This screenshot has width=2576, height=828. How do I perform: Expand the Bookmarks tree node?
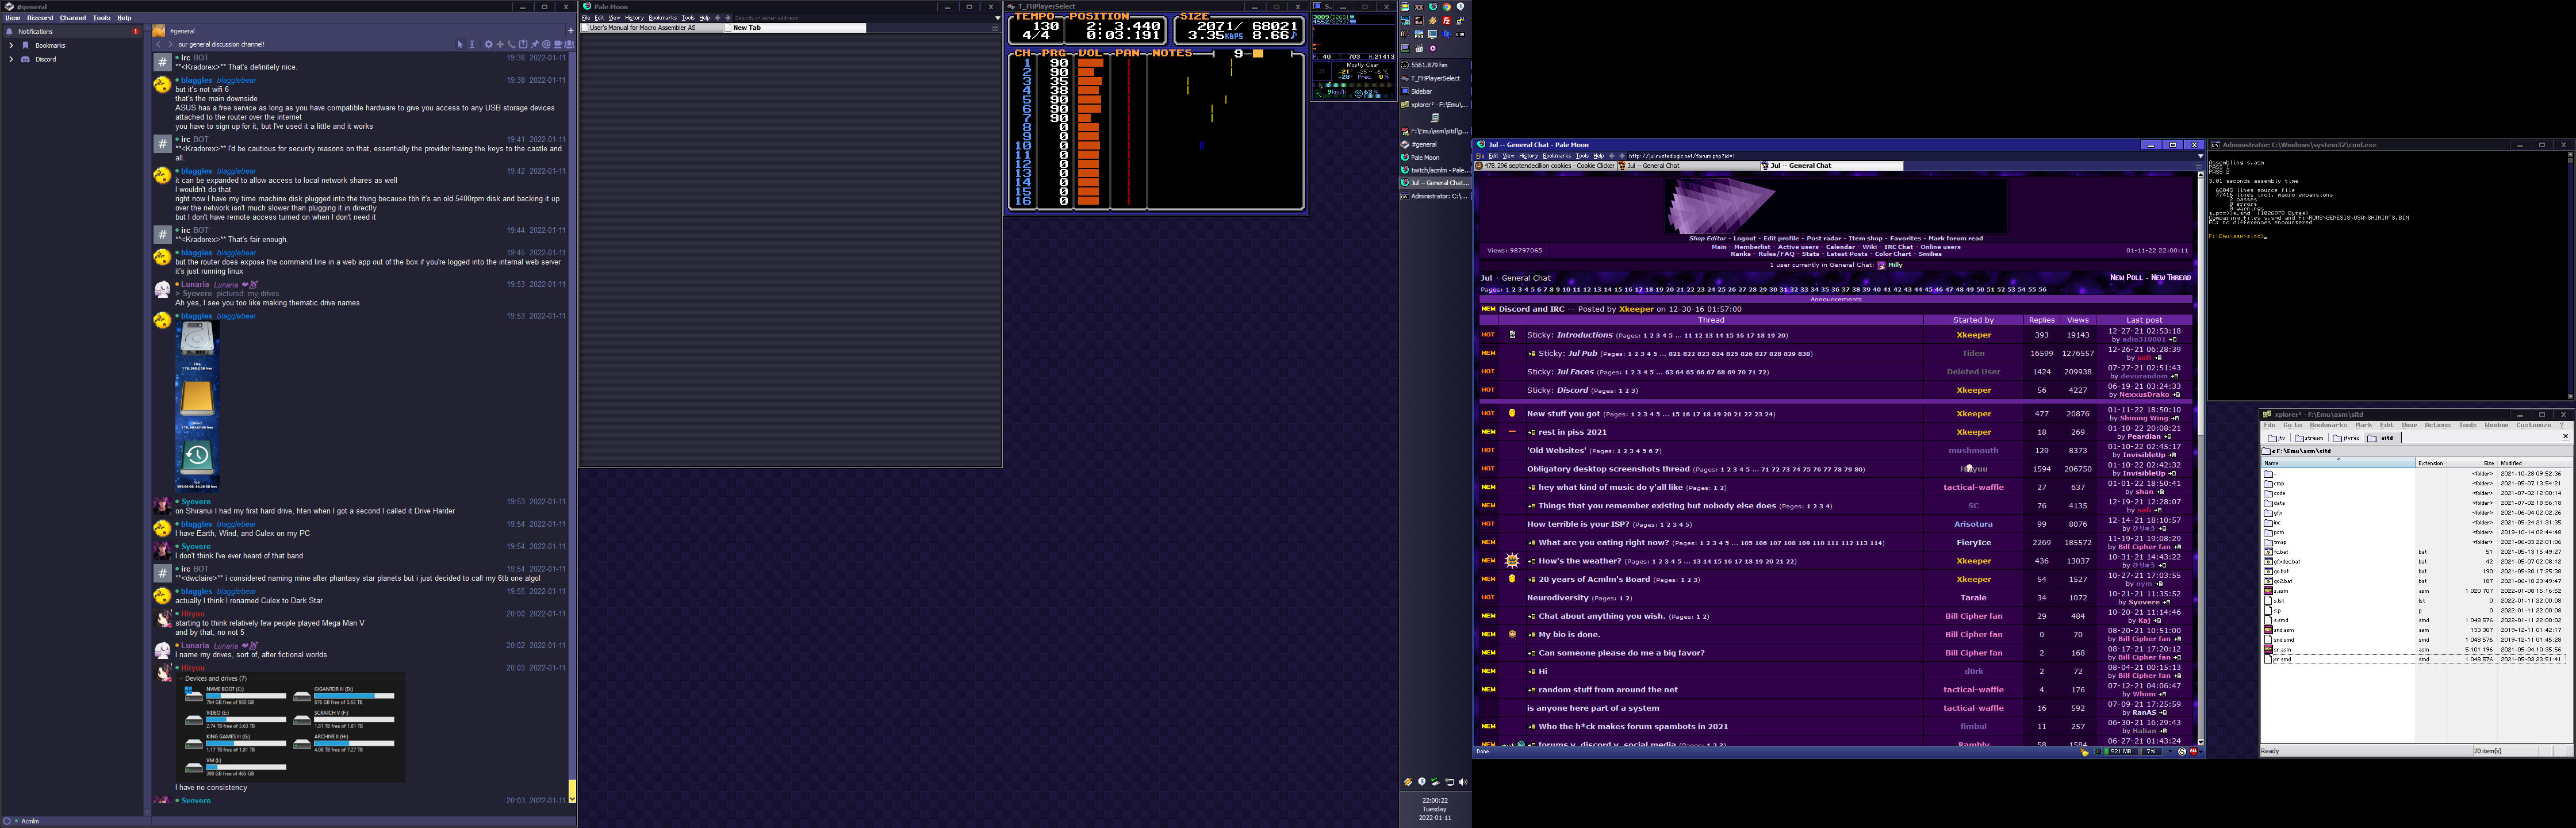[x=11, y=45]
